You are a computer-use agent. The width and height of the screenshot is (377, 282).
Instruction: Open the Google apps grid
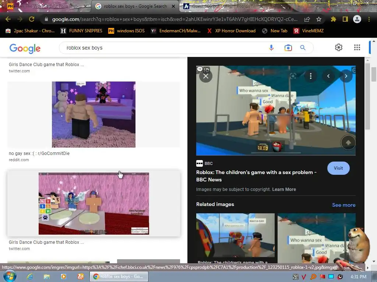click(357, 47)
